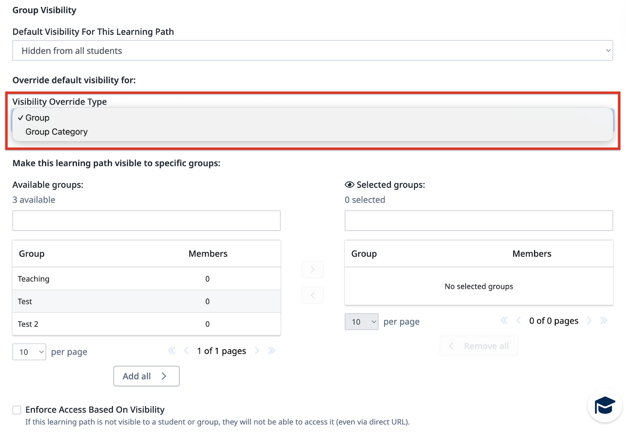
Task: Click the Add all button
Action: [x=146, y=376]
